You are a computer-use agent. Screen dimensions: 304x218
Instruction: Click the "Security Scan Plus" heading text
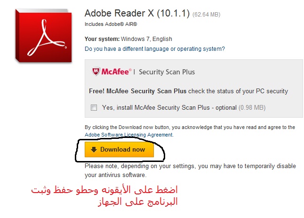pos(167,72)
